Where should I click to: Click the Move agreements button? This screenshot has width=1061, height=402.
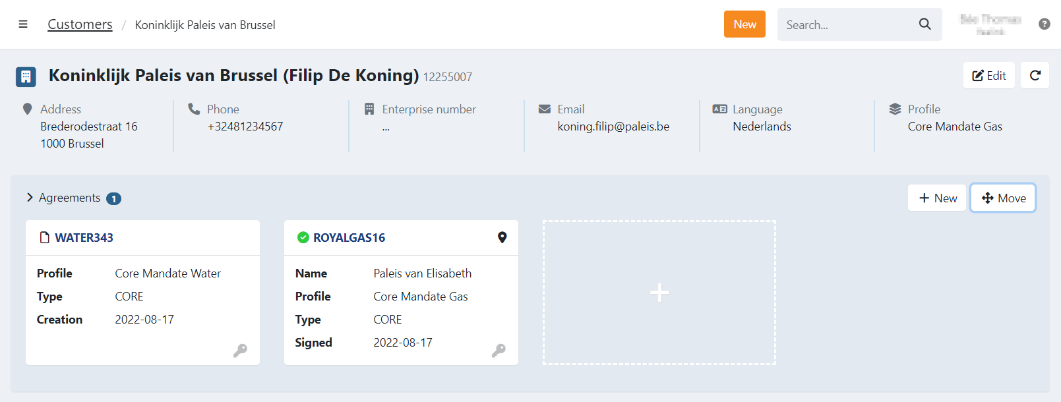1003,198
